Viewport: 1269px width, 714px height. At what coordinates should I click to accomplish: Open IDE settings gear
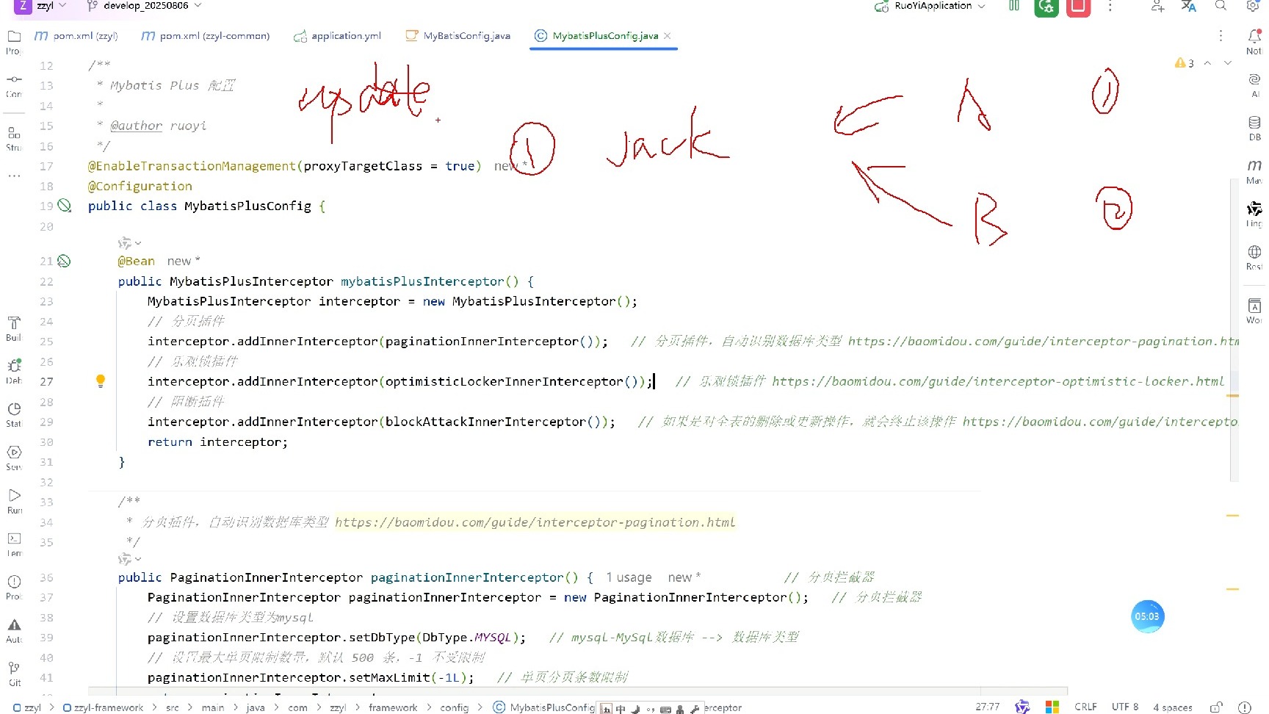[1253, 6]
